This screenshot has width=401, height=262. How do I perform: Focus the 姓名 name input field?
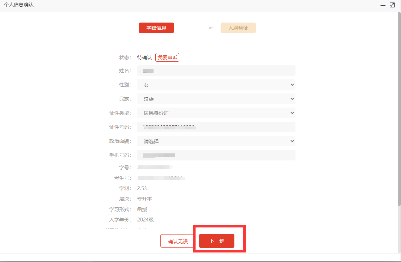pyautogui.click(x=216, y=71)
